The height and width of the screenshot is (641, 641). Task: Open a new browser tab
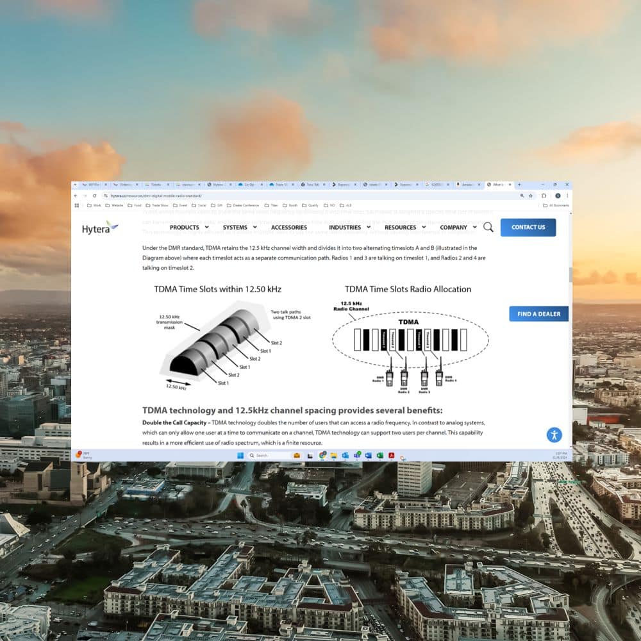(519, 185)
